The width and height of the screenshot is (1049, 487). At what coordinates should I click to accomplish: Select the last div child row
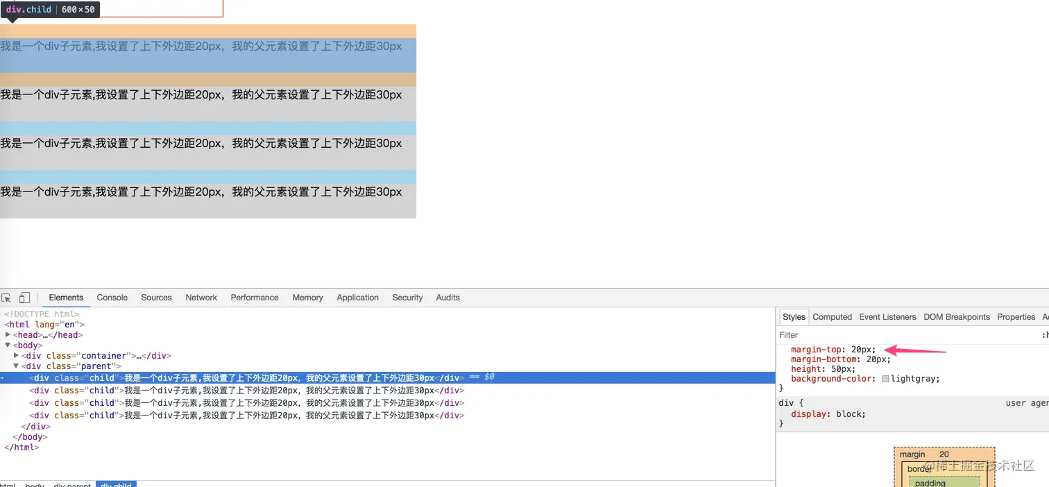click(x=246, y=416)
